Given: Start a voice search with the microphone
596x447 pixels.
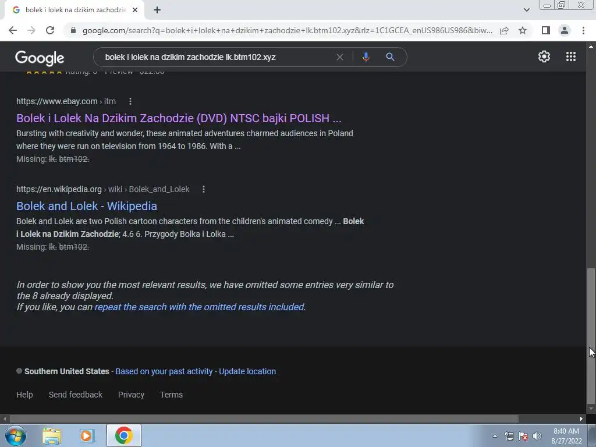Looking at the screenshot, I should [x=366, y=57].
